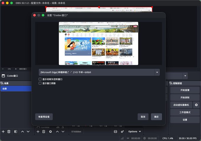Click the 30.00 / 30.00 FPS status text
Image resolution: width=201 pixels, height=141 pixels.
[x=187, y=138]
